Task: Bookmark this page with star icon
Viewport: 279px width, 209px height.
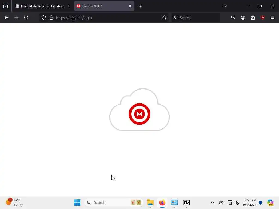Action: 164,17
